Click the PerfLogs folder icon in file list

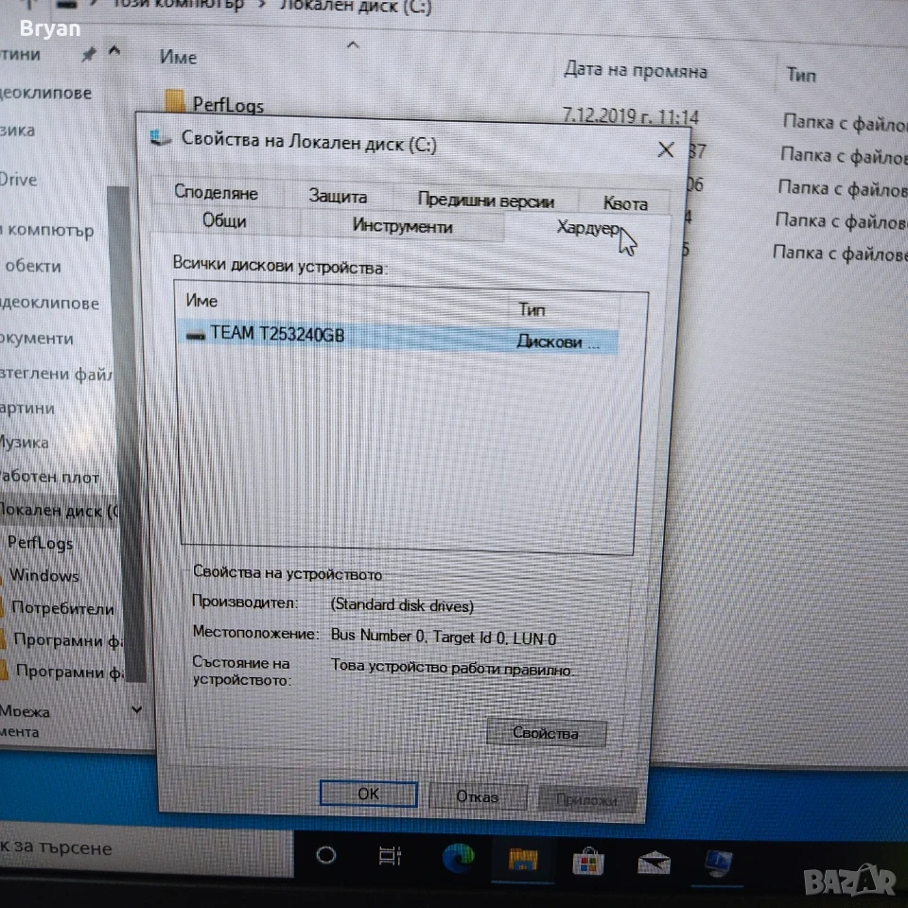[174, 101]
